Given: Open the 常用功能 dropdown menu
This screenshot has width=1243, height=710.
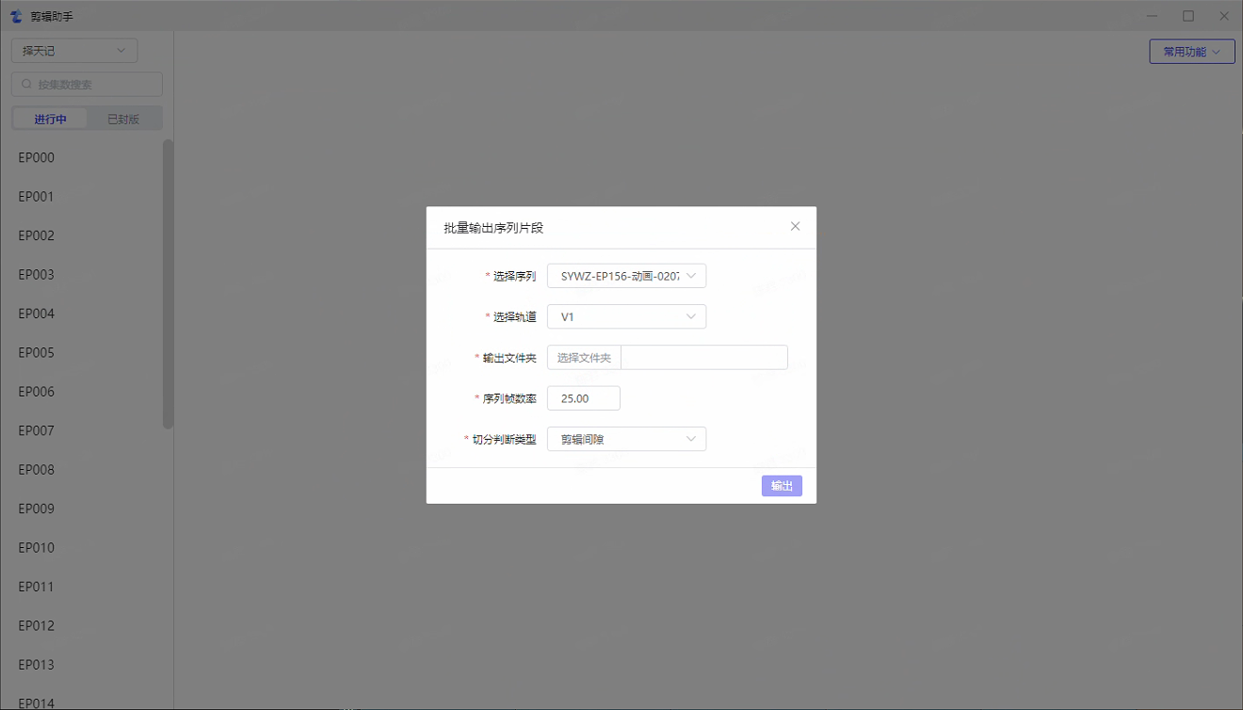Looking at the screenshot, I should pyautogui.click(x=1191, y=52).
